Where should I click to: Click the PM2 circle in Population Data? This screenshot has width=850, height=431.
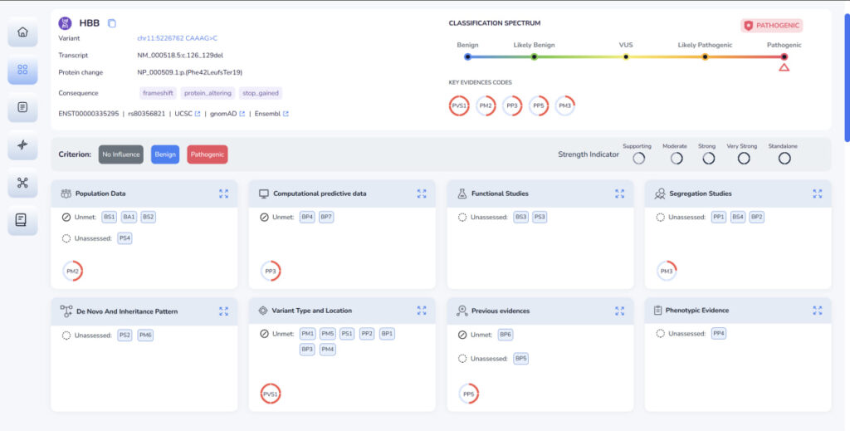[x=72, y=271]
